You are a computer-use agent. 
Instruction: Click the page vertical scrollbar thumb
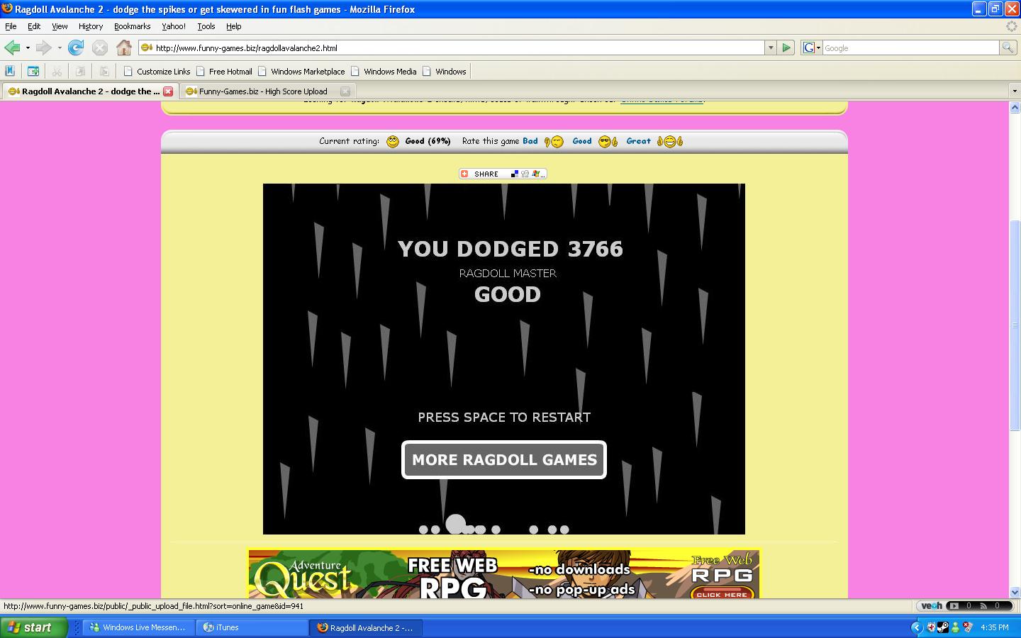(1015, 325)
